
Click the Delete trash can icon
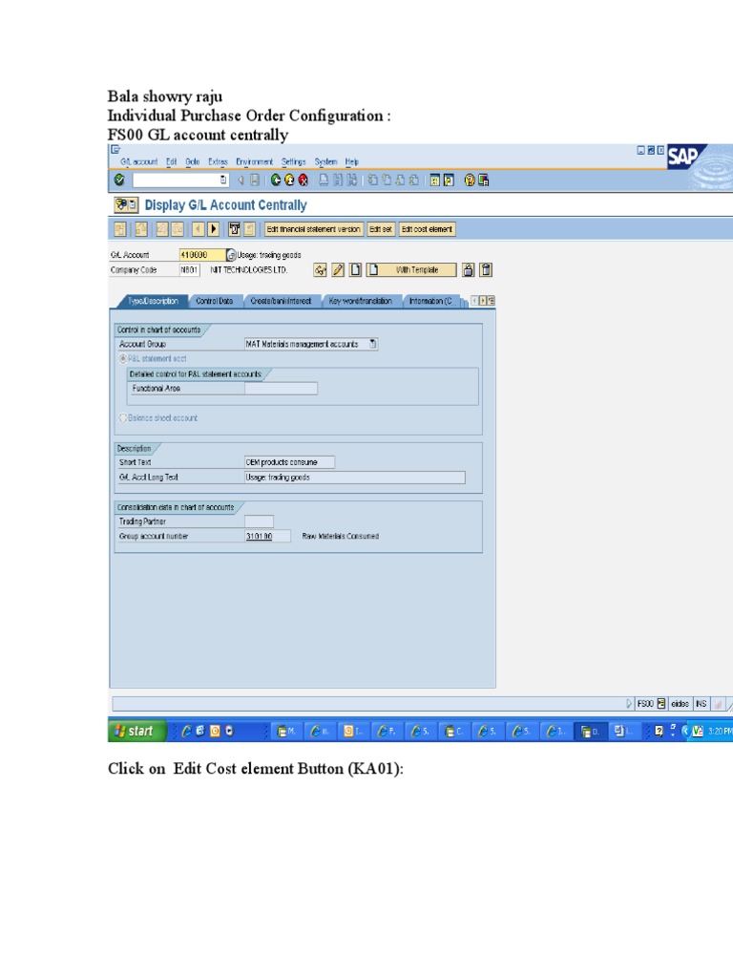point(486,269)
